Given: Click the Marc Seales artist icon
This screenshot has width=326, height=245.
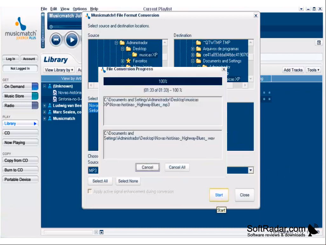Looking at the screenshot, I should tap(50, 112).
